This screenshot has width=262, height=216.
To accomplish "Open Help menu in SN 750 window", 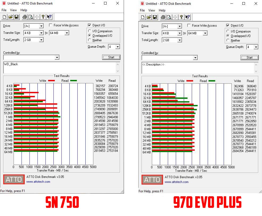I will [x=24, y=10].
